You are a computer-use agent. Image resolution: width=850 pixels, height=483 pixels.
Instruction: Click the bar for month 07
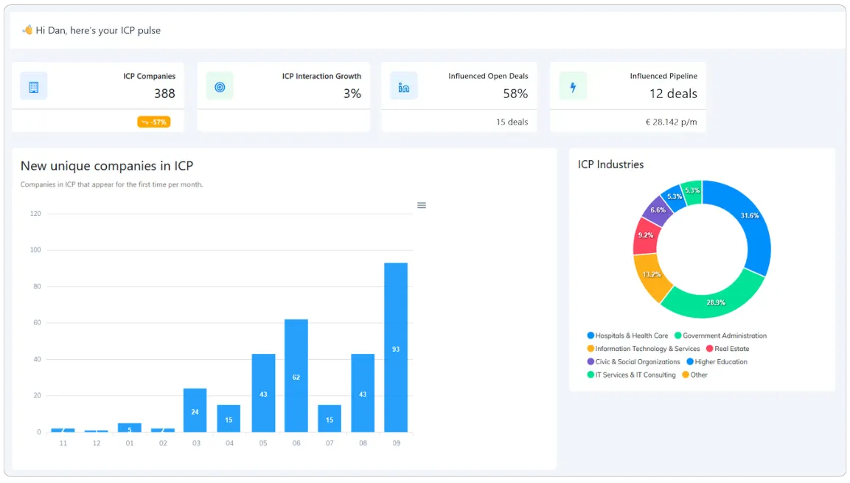coord(329,419)
